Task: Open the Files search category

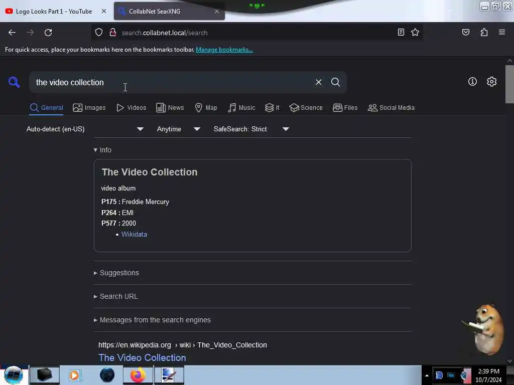Action: 345,108
